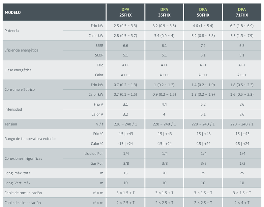This screenshot has height=207, width=264.
Task: Click the Intensidad row label
Action: [x=13, y=109]
